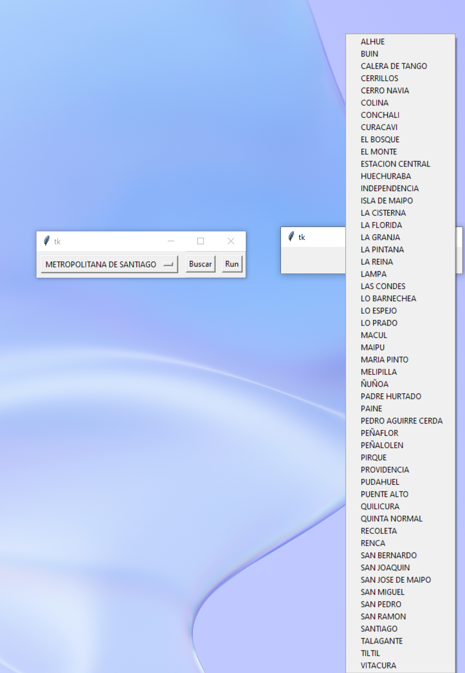Select LA GRANJA menu entry
Image resolution: width=465 pixels, height=673 pixels.
(x=400, y=237)
